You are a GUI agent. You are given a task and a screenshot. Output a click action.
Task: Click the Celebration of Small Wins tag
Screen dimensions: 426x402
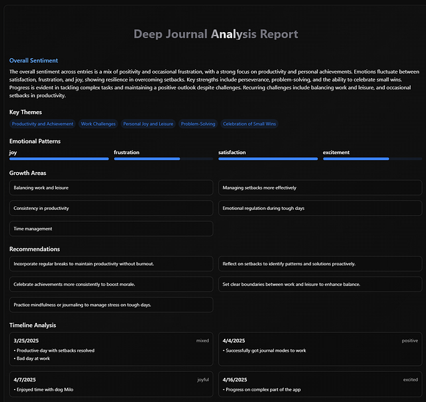click(x=249, y=124)
